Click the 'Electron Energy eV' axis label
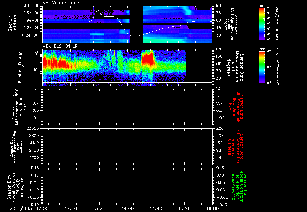The width and height of the screenshot is (307, 212). click(x=22, y=67)
